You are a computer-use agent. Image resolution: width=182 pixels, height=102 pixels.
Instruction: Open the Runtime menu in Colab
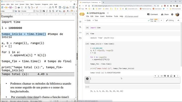coord(109,16)
